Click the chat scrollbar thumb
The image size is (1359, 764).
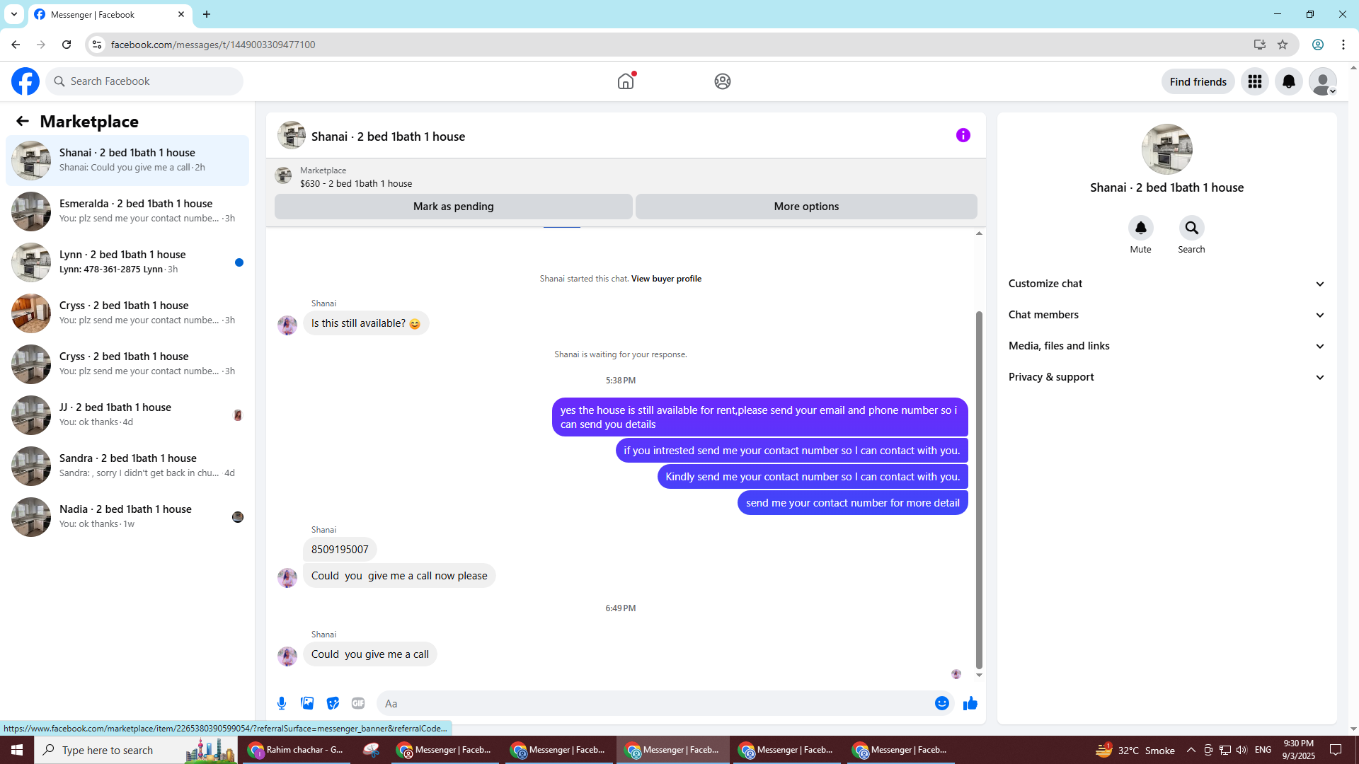click(979, 490)
